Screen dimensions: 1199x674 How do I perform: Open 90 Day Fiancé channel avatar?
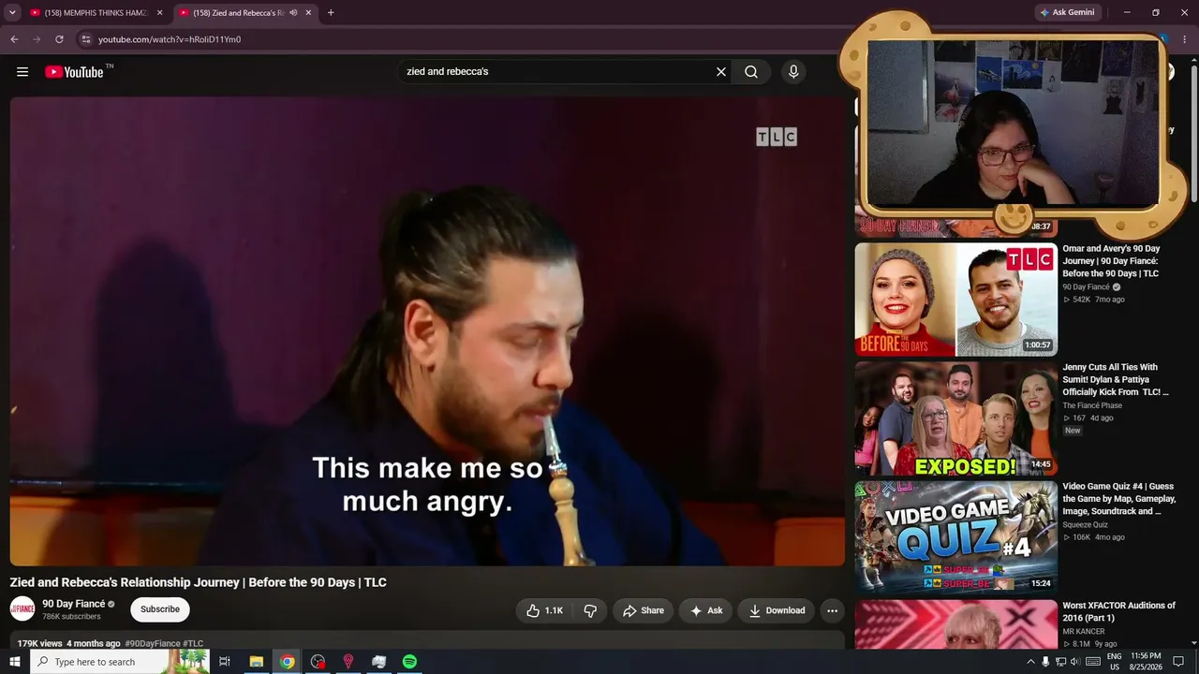tap(22, 609)
